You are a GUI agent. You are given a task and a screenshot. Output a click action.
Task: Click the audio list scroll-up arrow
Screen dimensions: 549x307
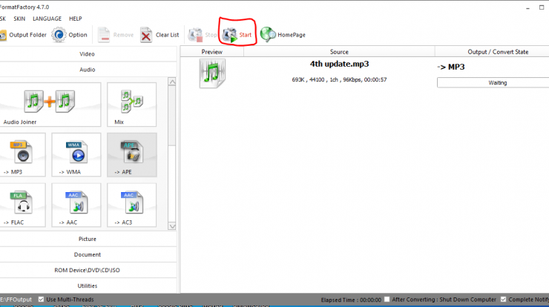coord(172,82)
